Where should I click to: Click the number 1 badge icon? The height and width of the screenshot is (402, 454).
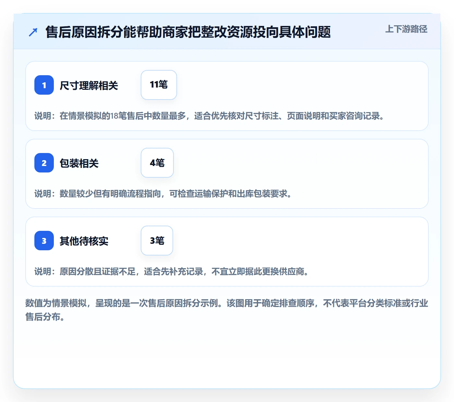tap(44, 85)
